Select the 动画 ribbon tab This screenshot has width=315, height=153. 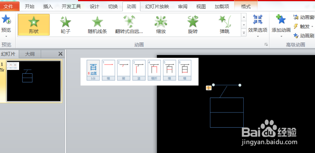131,6
